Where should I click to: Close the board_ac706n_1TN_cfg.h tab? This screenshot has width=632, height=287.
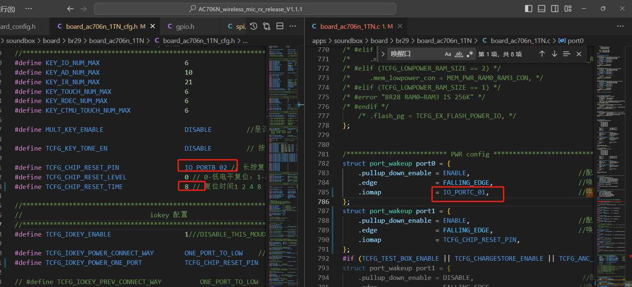[153, 26]
